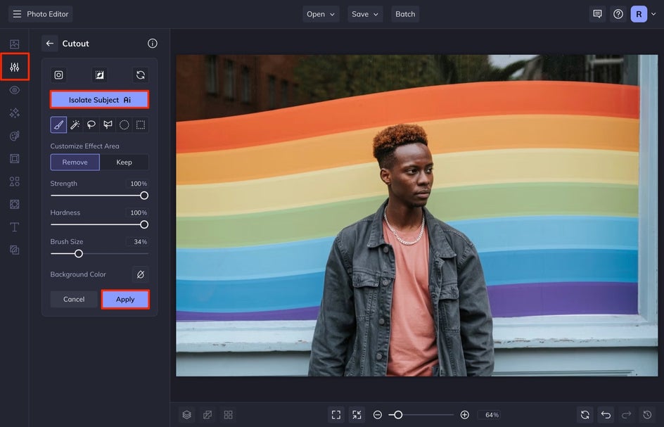Open the Batch option
Image resolution: width=664 pixels, height=427 pixels.
[x=405, y=14]
